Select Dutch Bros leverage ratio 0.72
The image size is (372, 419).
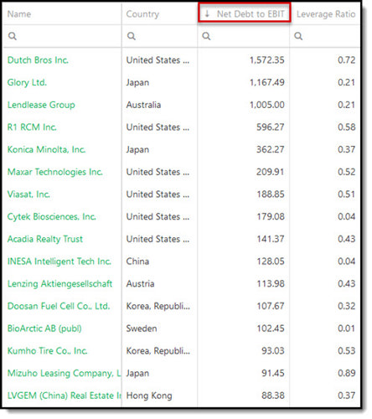pyautogui.click(x=347, y=60)
